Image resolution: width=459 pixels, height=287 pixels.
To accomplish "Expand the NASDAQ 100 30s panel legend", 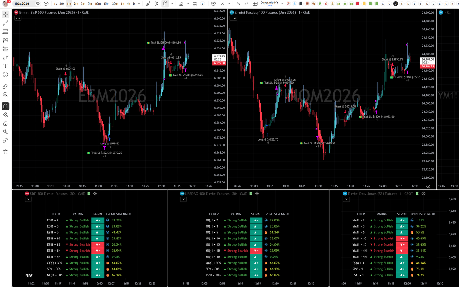I will coord(183,199).
